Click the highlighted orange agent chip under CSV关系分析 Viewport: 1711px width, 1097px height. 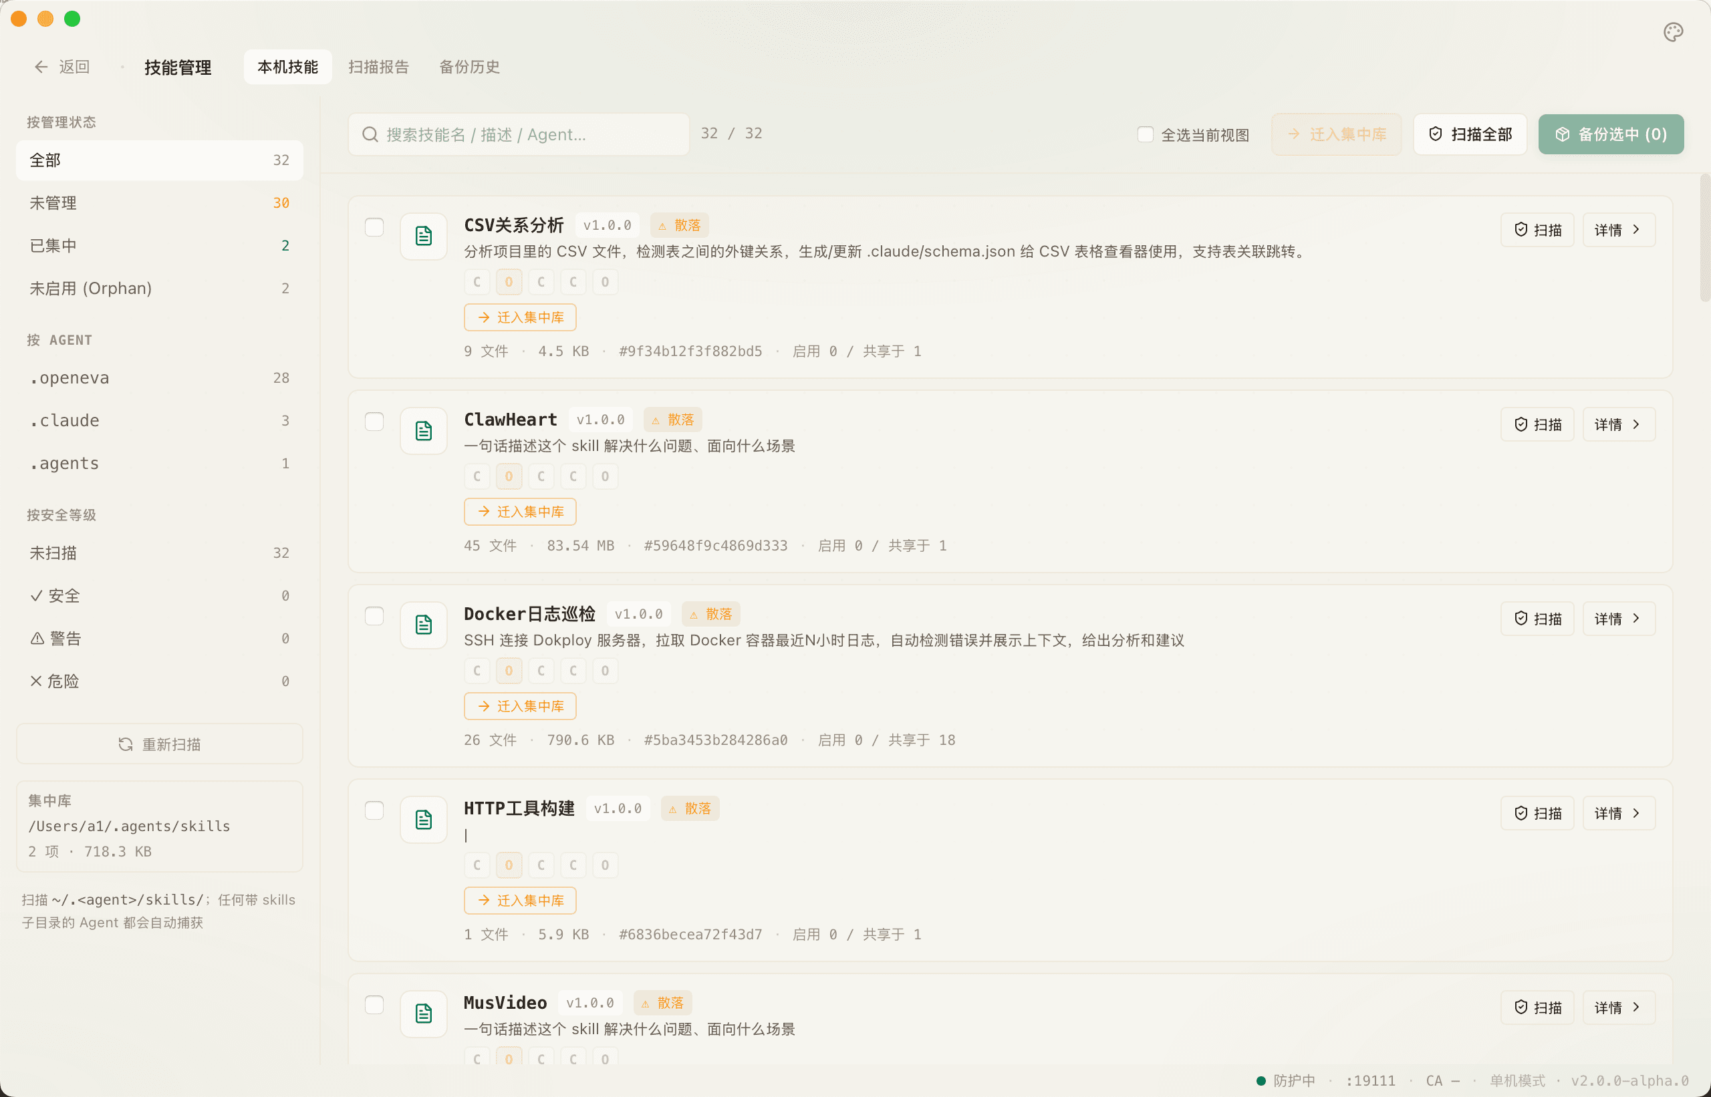point(509,281)
